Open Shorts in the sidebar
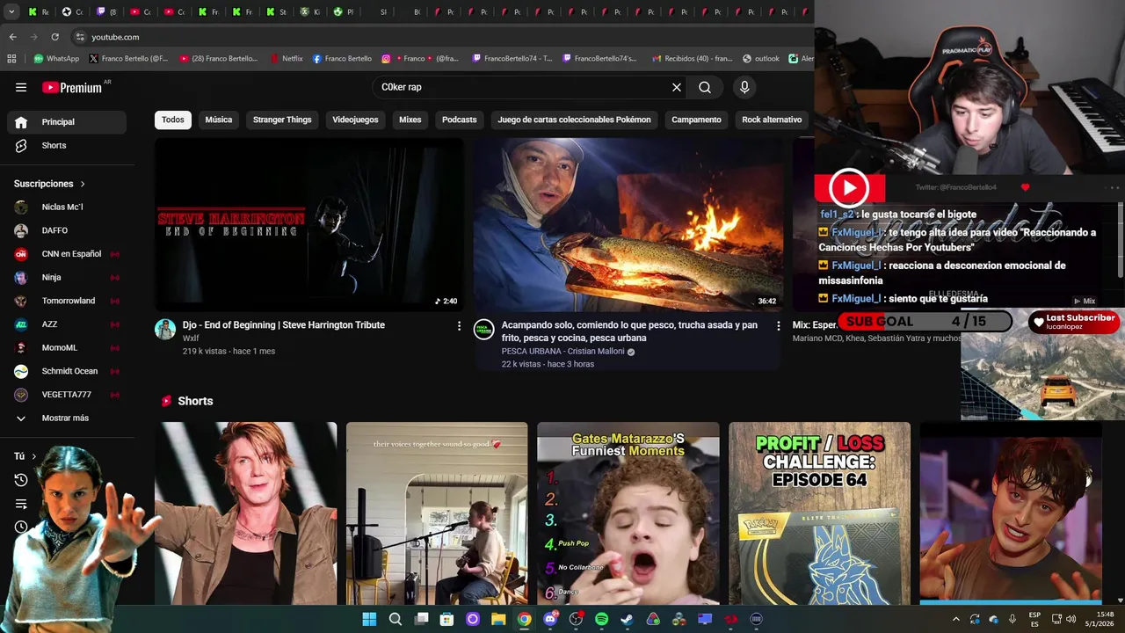This screenshot has width=1125, height=633. click(67, 145)
